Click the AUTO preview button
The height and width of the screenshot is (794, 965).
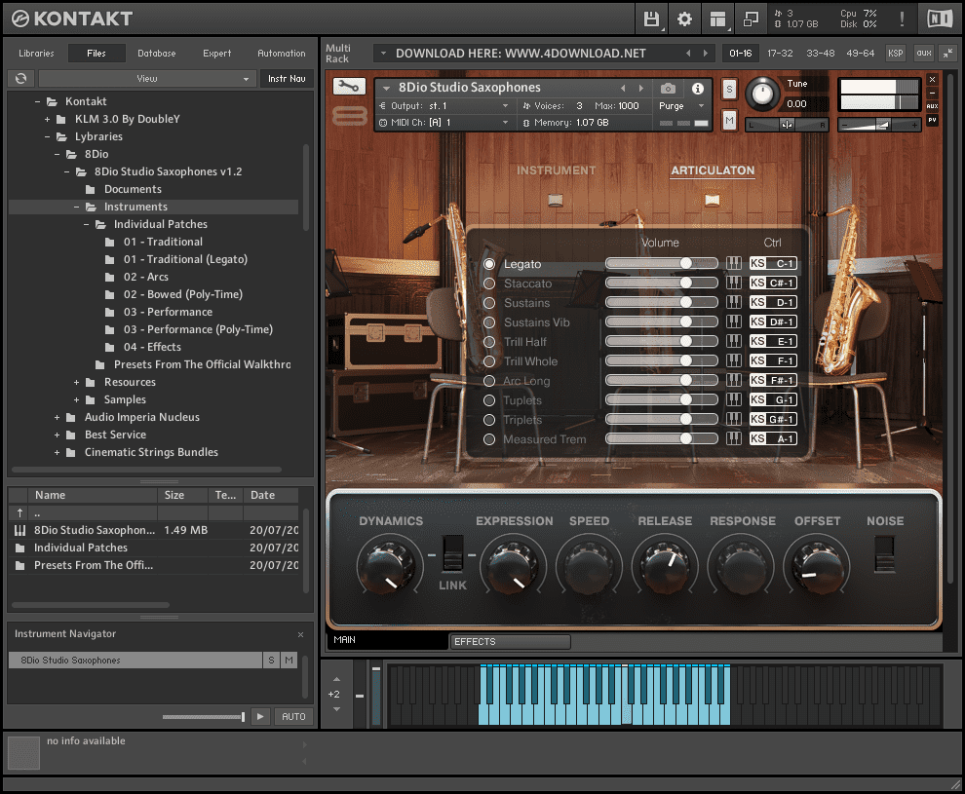pos(293,716)
